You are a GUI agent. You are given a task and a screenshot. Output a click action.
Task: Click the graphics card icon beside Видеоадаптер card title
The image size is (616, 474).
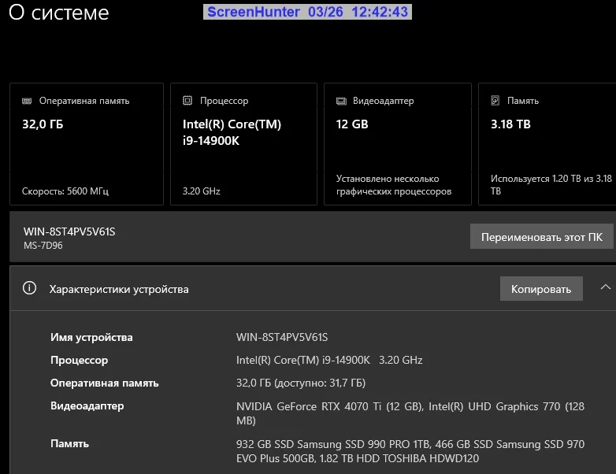(341, 101)
